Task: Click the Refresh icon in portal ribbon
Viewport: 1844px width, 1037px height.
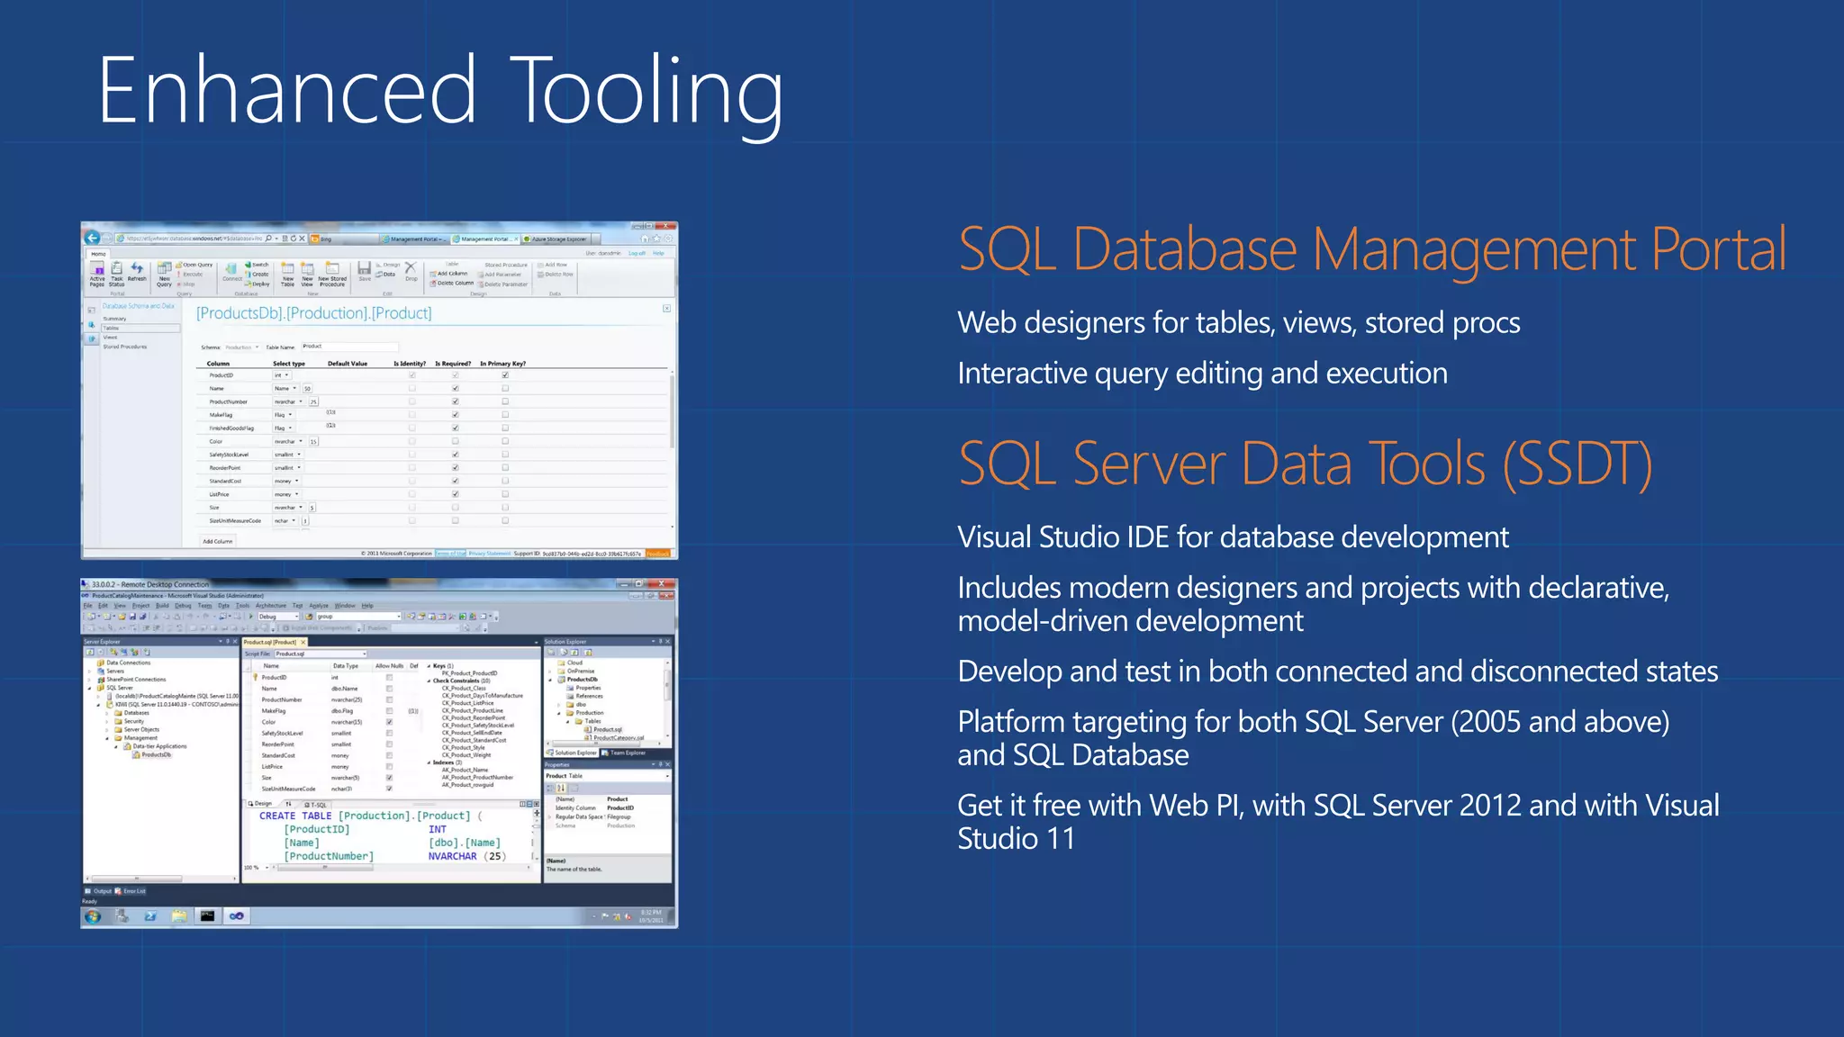Action: coord(137,271)
